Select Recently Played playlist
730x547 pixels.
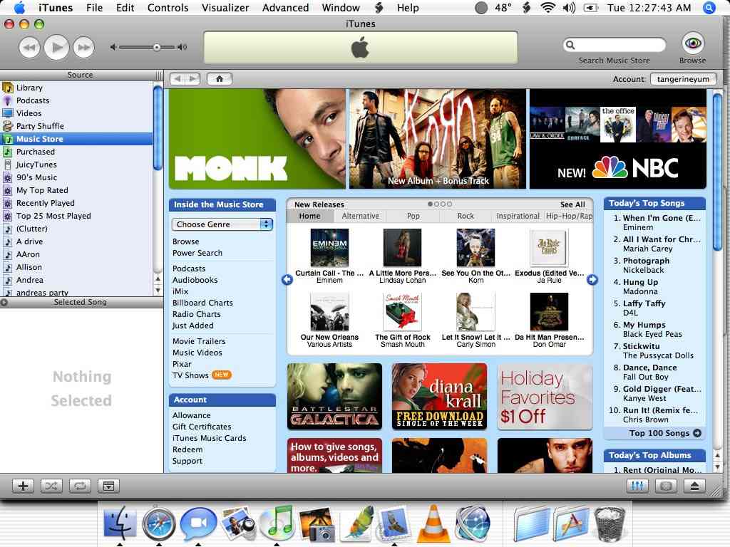click(x=76, y=203)
